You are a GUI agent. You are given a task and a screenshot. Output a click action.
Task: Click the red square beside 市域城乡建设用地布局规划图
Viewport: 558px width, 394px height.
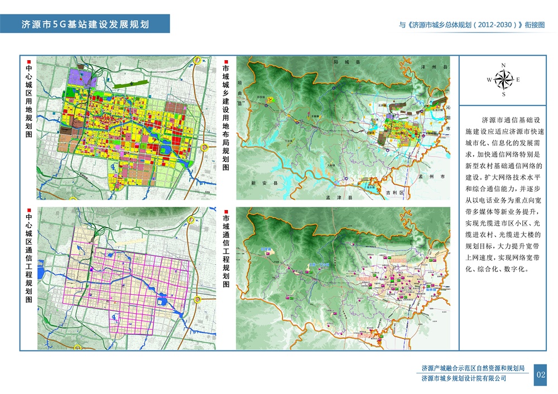pos(225,61)
